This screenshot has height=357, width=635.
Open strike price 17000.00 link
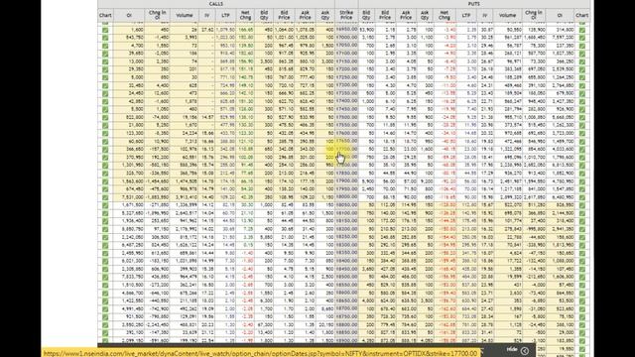pos(346,38)
